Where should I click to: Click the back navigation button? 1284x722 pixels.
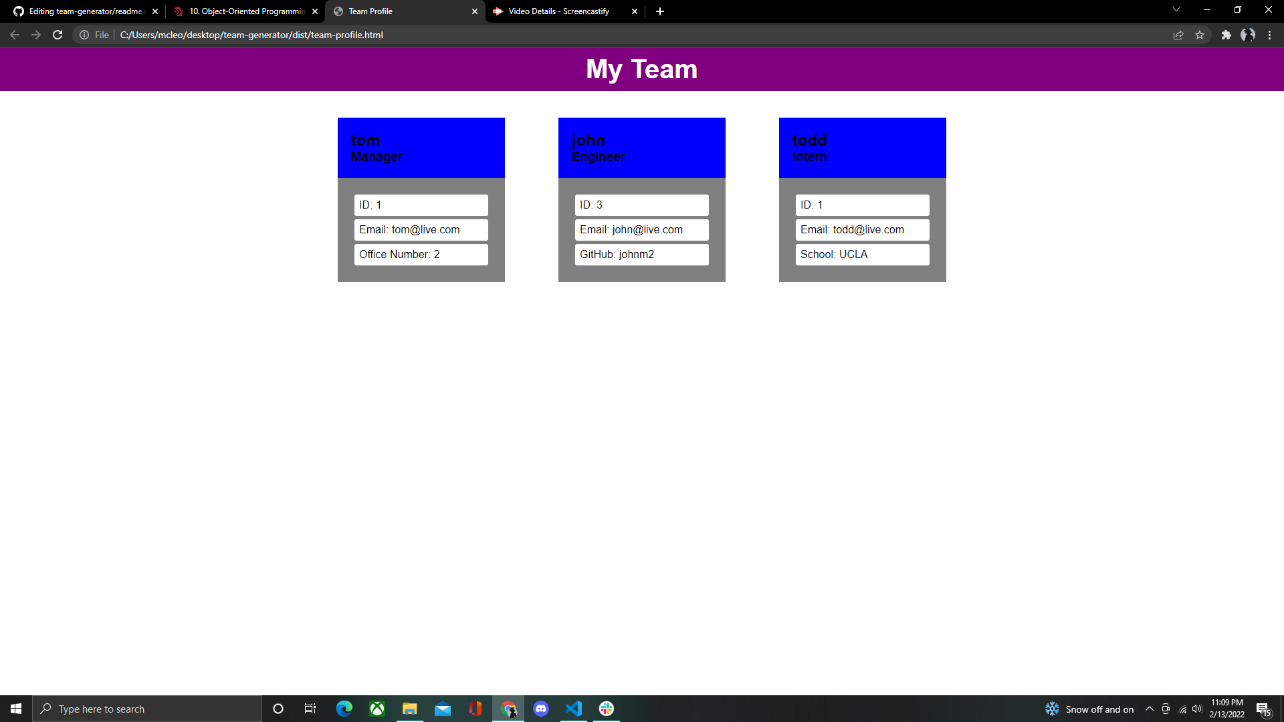click(14, 35)
